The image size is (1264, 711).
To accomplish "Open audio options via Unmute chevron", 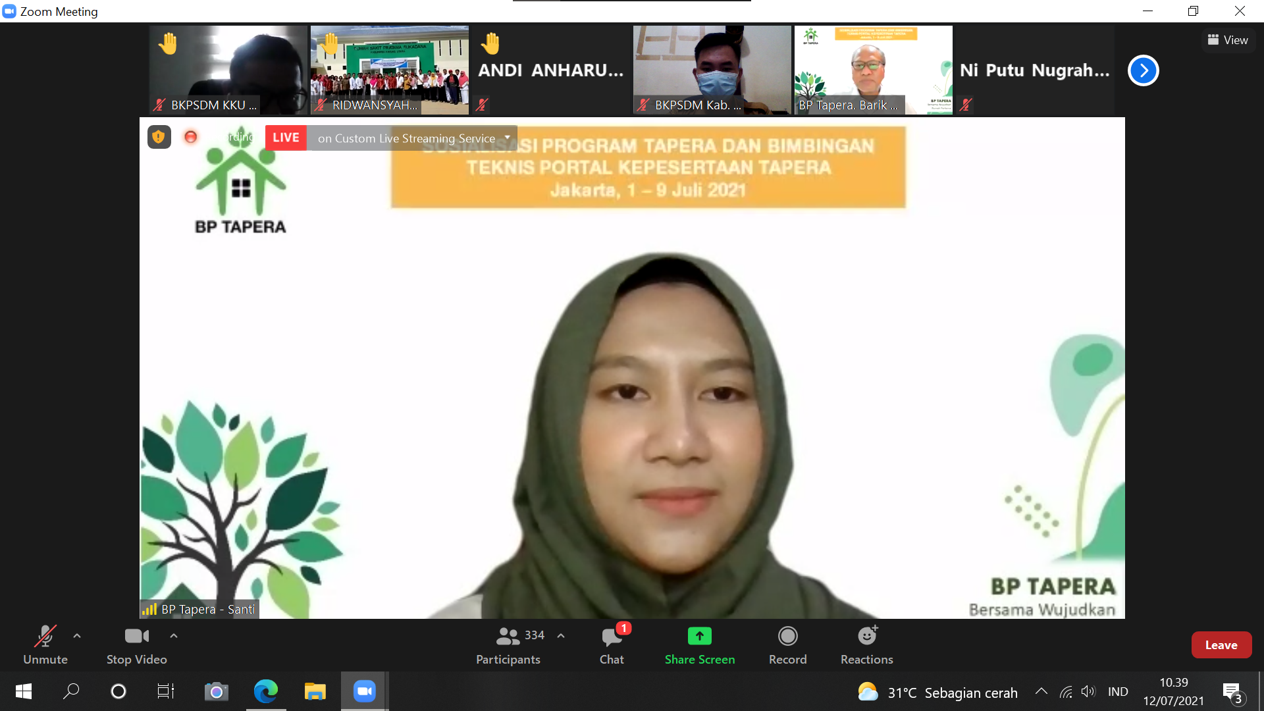I will tap(76, 636).
